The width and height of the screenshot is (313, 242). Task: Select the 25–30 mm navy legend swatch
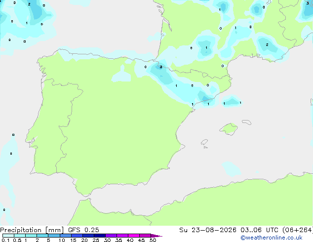(x=100, y=236)
